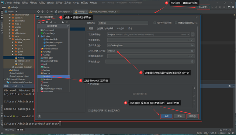Expand the statuses folder
This screenshot has width=236, height=135.
(x=10, y=18)
